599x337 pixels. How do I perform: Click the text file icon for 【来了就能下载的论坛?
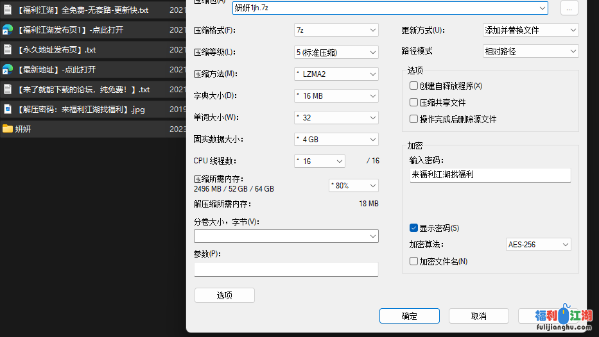point(8,89)
